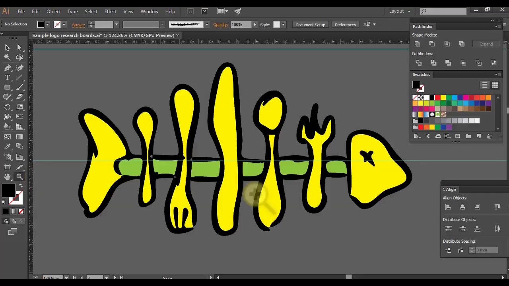
Task: Click Exclude shape mode icon
Action: coord(462,44)
